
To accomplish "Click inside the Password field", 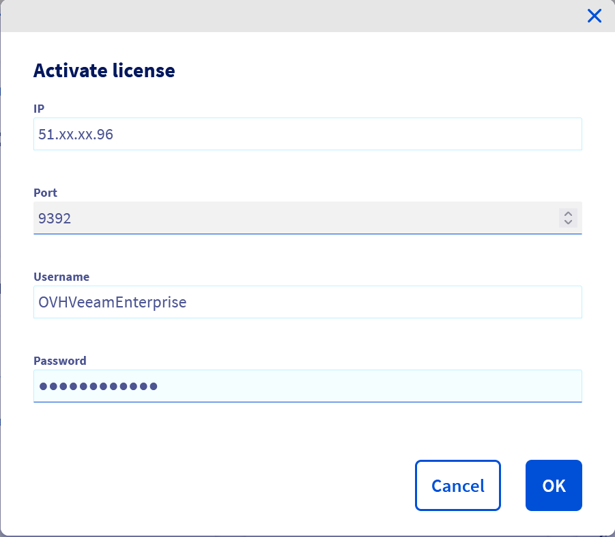I will 273,385.
